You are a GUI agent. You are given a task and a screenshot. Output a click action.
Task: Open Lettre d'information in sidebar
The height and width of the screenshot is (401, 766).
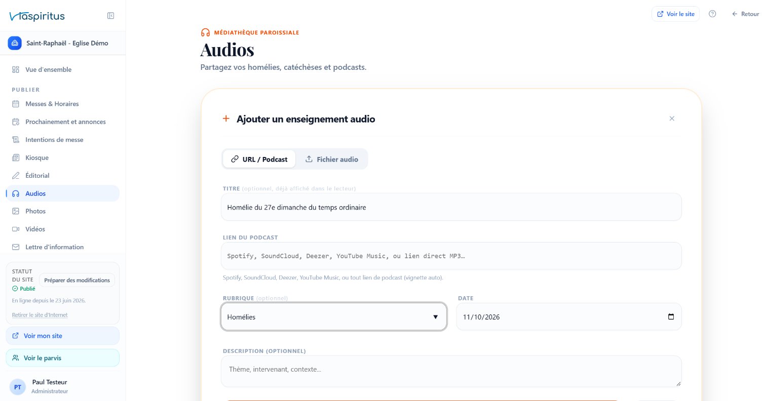pos(63,247)
